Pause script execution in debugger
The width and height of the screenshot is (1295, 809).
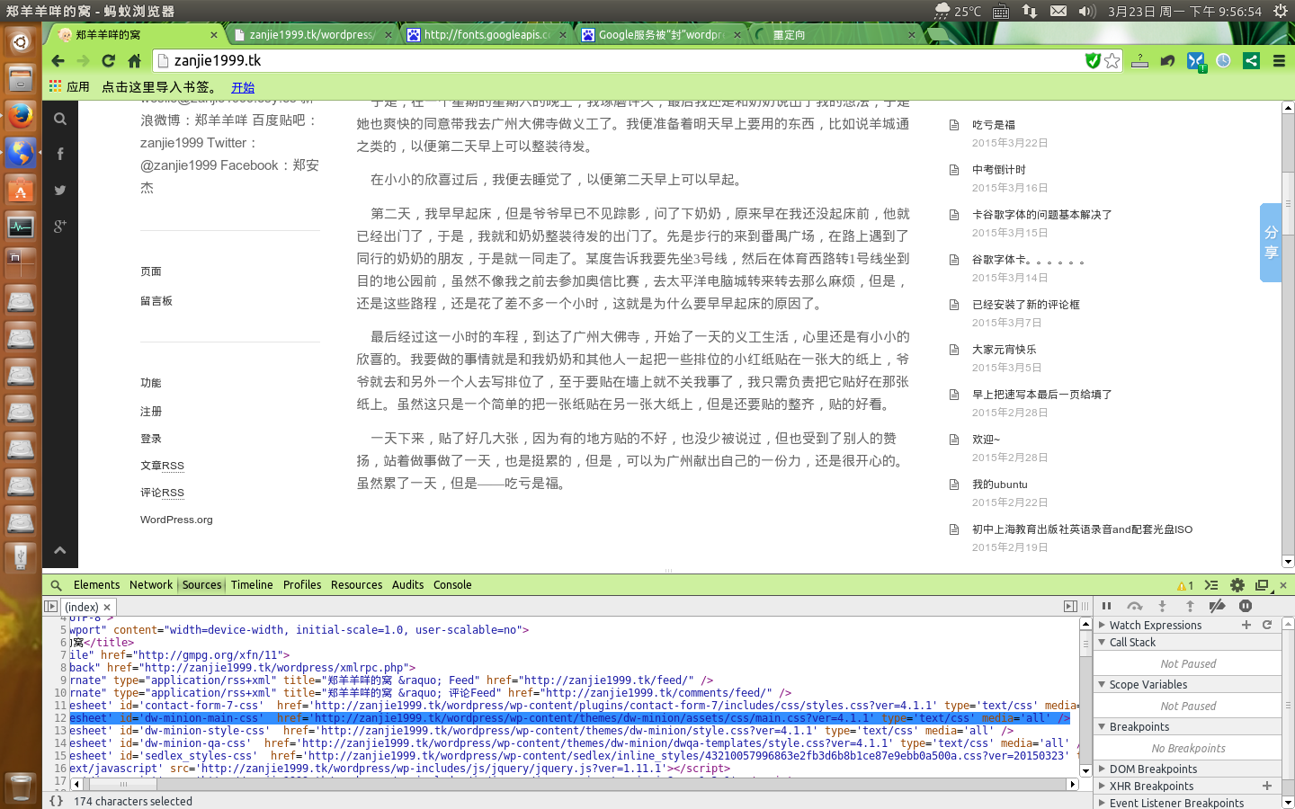[x=1107, y=607]
